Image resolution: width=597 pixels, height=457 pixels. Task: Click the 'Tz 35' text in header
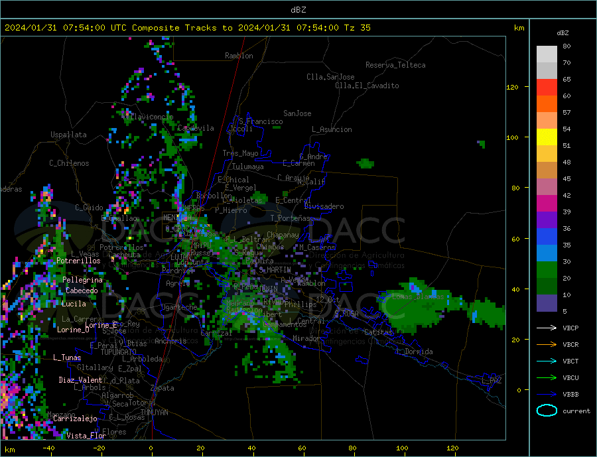tap(357, 28)
